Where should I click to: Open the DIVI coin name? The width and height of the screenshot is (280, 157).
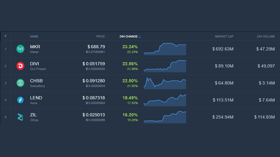point(34,64)
